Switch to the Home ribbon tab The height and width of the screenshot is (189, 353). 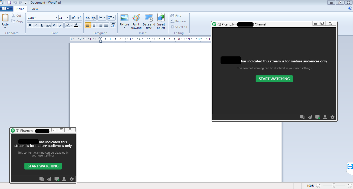[x=20, y=9]
